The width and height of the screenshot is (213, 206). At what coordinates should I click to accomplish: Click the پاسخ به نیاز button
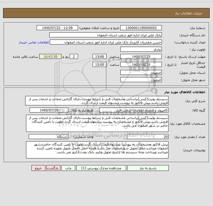(148, 168)
